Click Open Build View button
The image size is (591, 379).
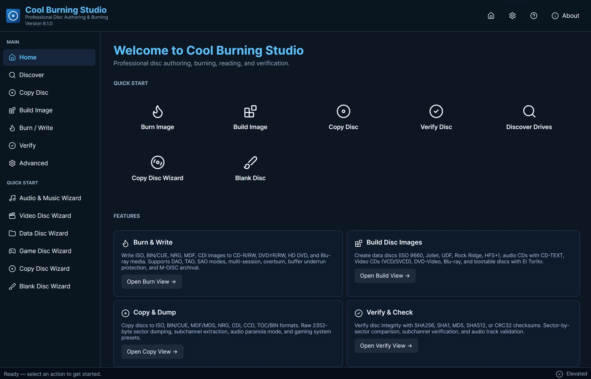click(385, 276)
